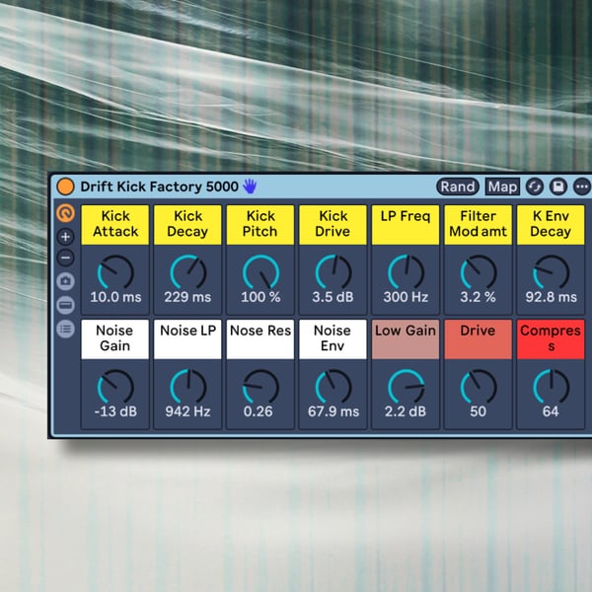
Task: Click the Drive value 50
Action: coord(478,411)
